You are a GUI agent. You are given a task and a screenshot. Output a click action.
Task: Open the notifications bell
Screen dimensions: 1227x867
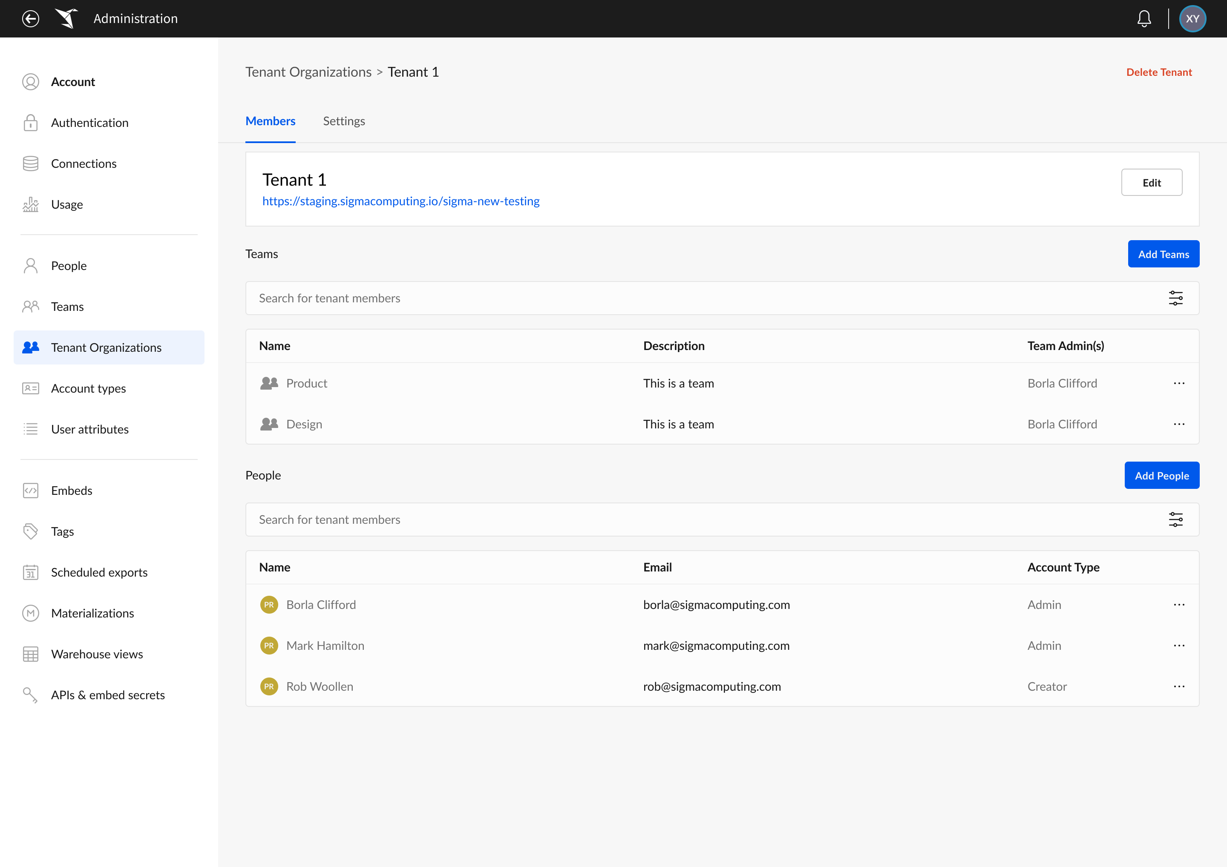pos(1143,19)
